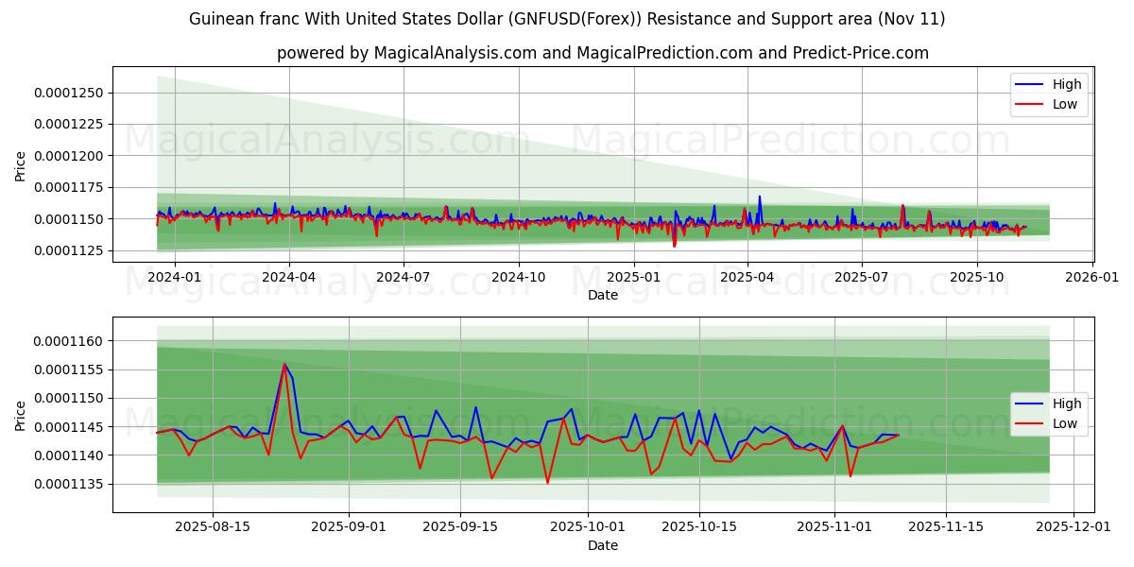Click the blue High line in top chart legend
1134x567 pixels.
(x=1038, y=84)
